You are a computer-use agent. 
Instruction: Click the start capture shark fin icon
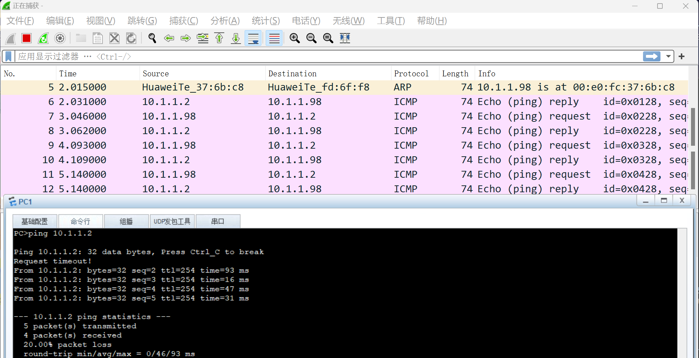[11, 38]
